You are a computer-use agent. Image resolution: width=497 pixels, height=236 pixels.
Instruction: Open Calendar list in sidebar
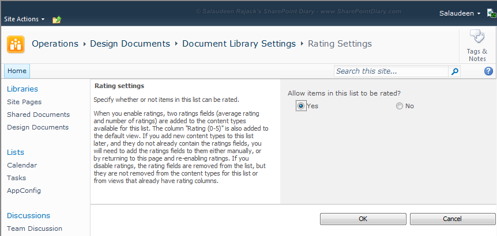22,165
